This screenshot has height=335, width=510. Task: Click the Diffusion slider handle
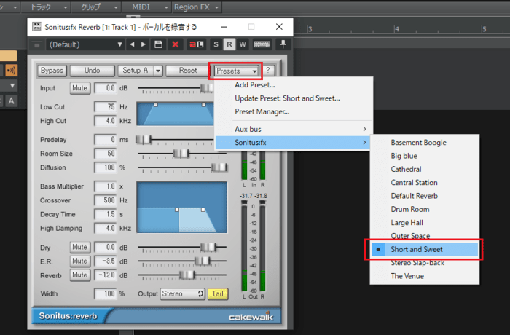[219, 167]
